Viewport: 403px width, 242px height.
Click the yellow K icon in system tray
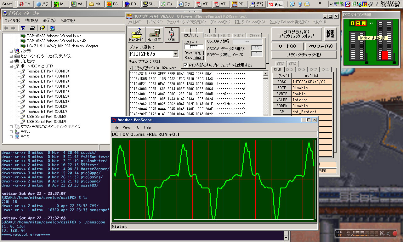(x=365, y=4)
